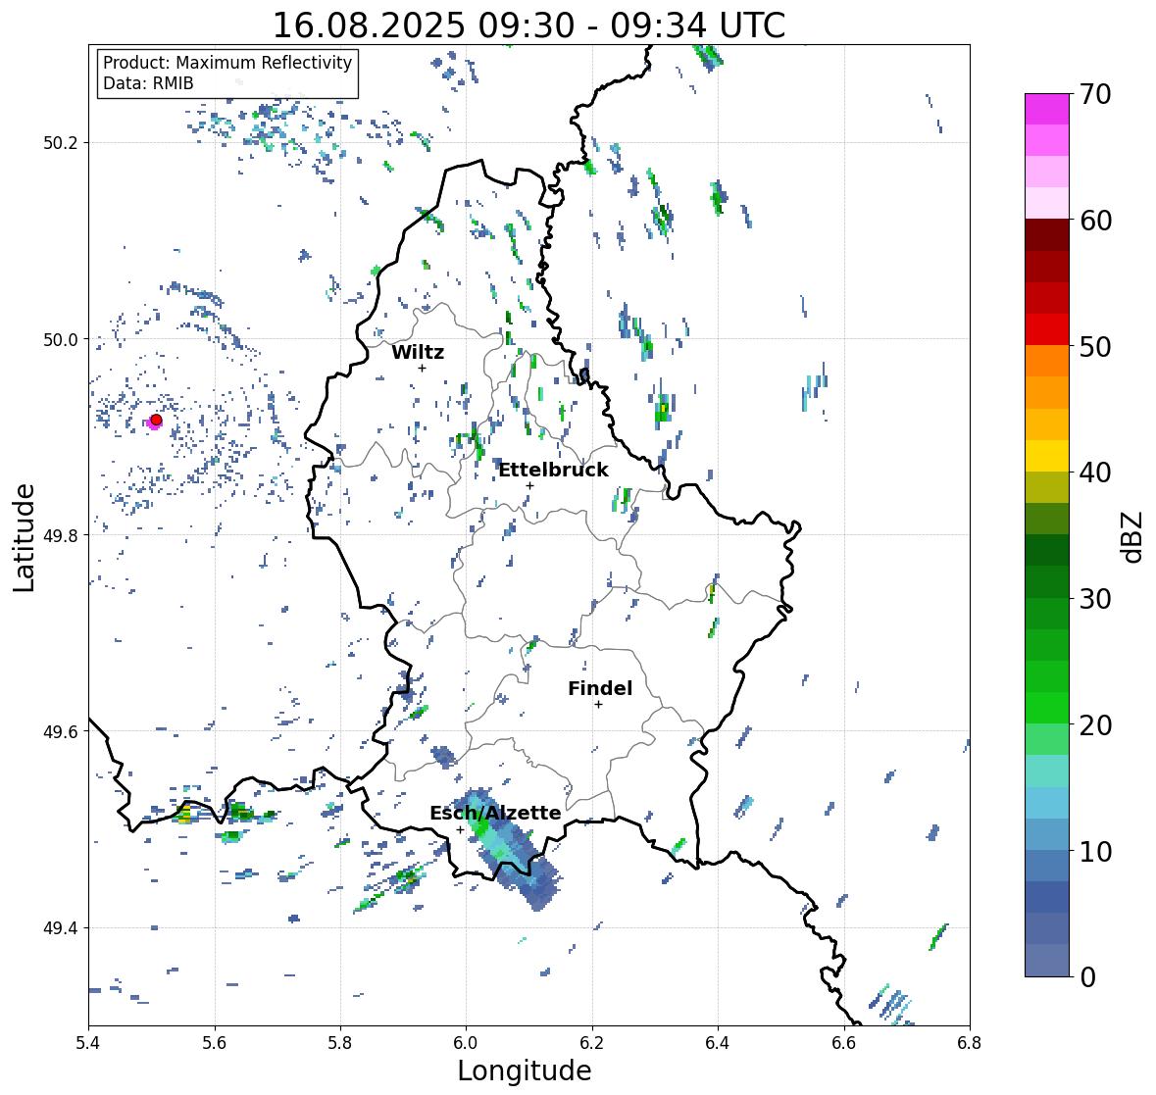Click the blue 10 dBZ colorbar segment
This screenshot has height=1095, width=1156.
pos(1047,834)
